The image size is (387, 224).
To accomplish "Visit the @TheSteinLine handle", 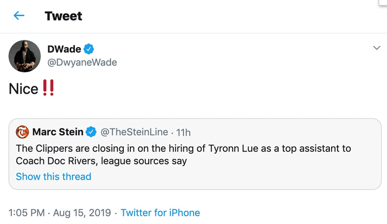I will click(135, 132).
